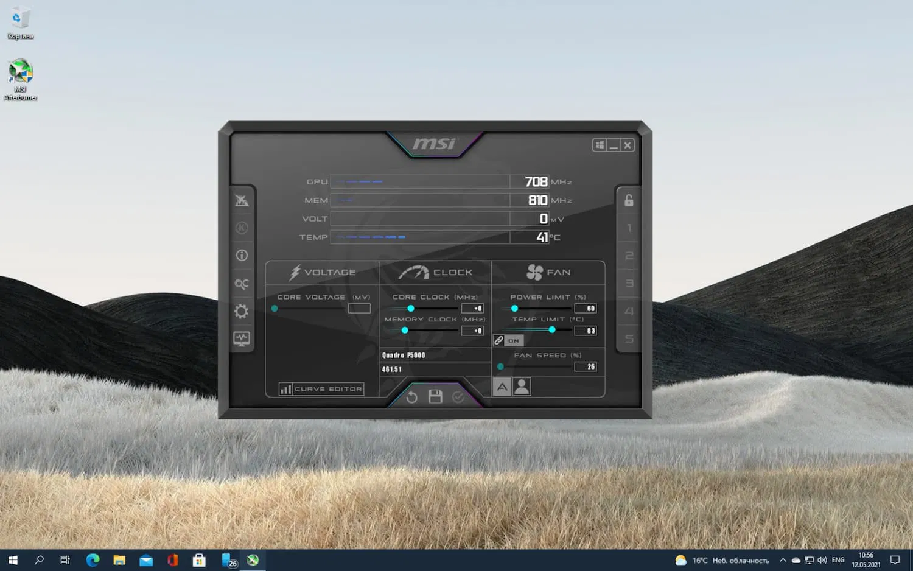This screenshot has width=913, height=571.
Task: Open the language selector in the taskbar
Action: pyautogui.click(x=838, y=560)
